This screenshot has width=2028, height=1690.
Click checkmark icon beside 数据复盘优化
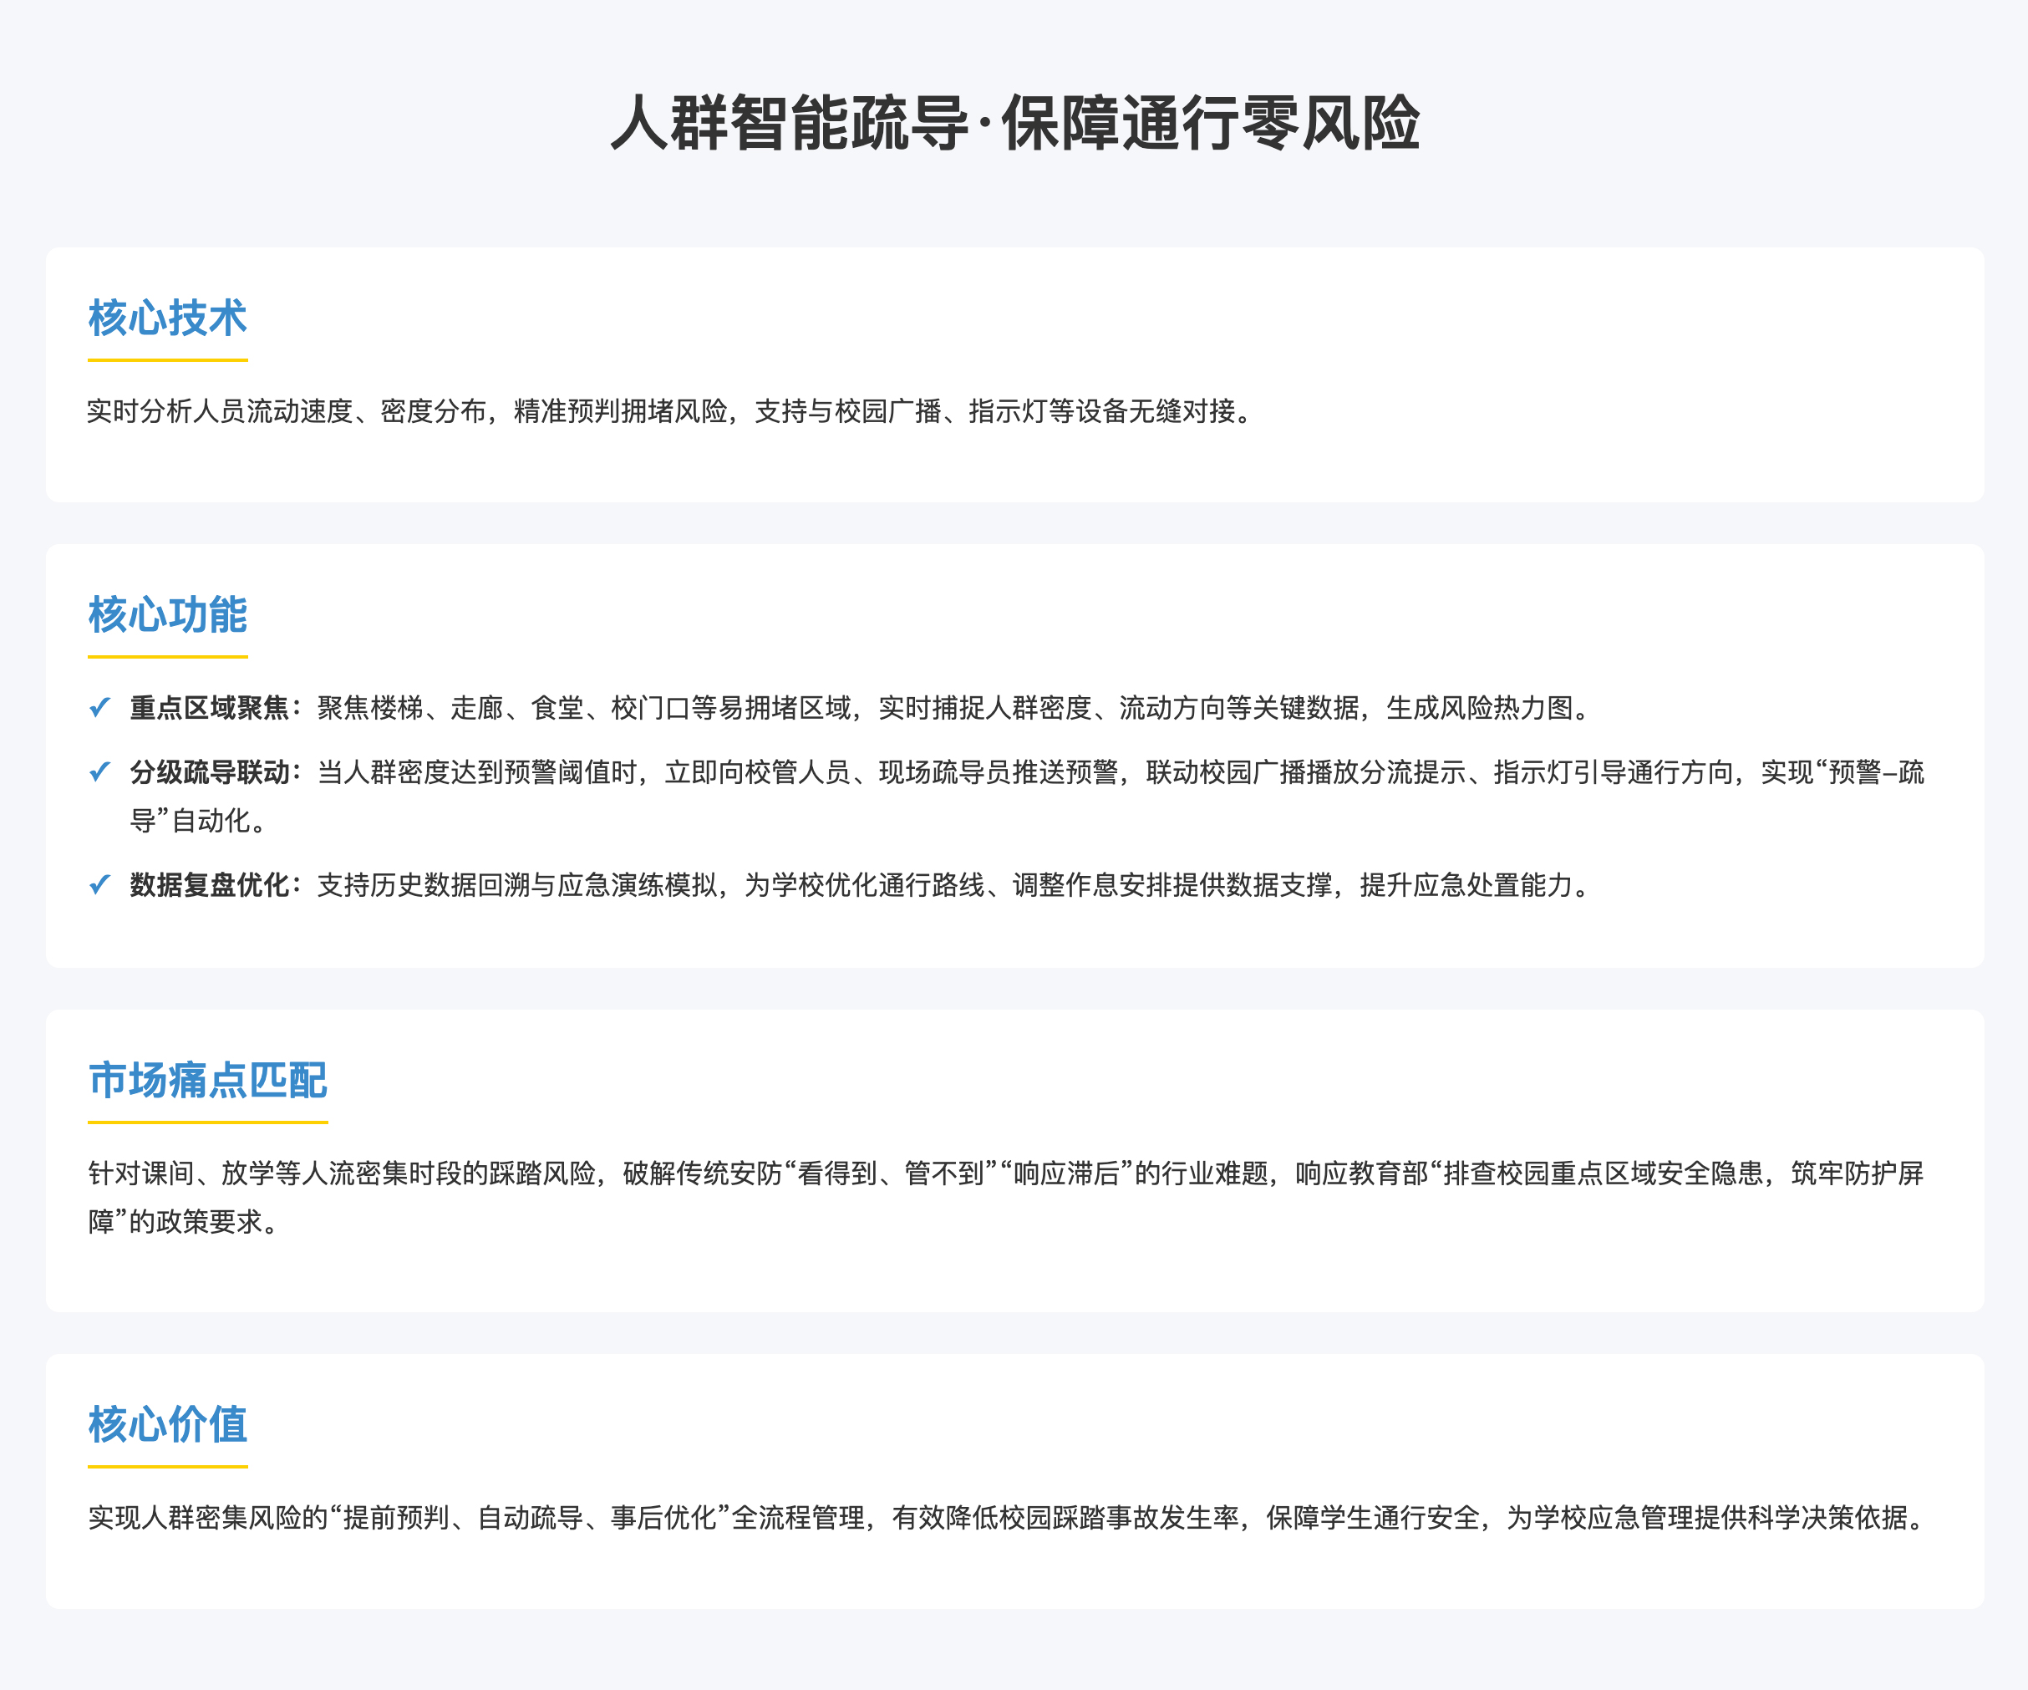tap(99, 884)
